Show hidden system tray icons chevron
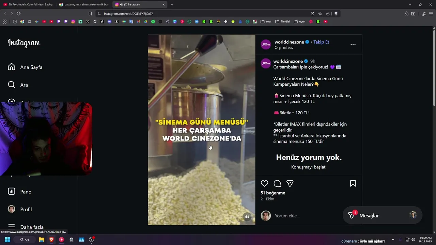This screenshot has height=245, width=436. 393,240
